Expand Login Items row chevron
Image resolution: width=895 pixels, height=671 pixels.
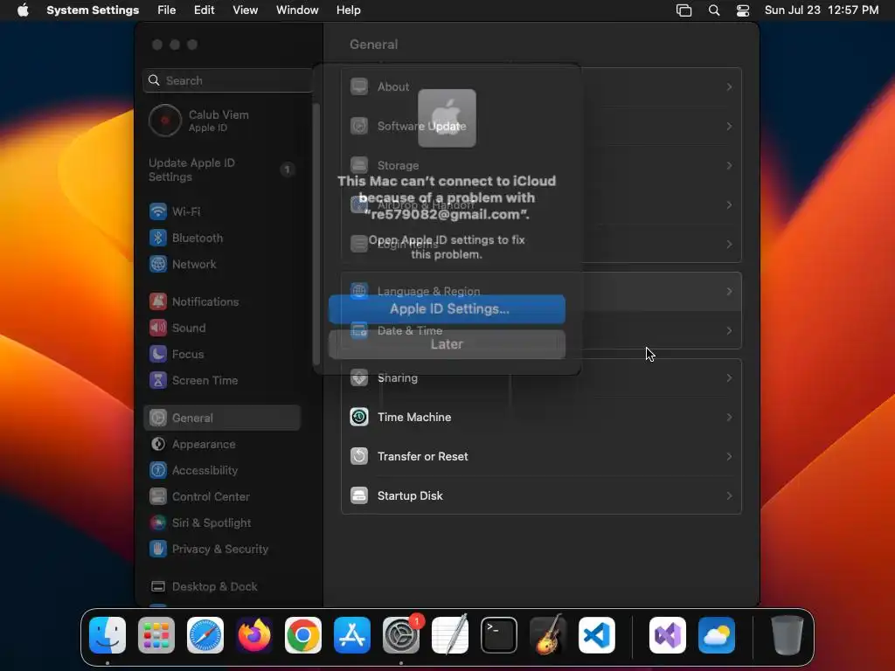729,245
